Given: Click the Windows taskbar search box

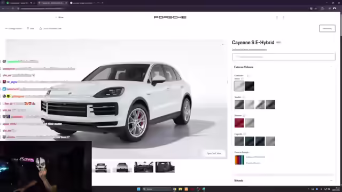Looking at the screenshot, I should (x=157, y=189).
